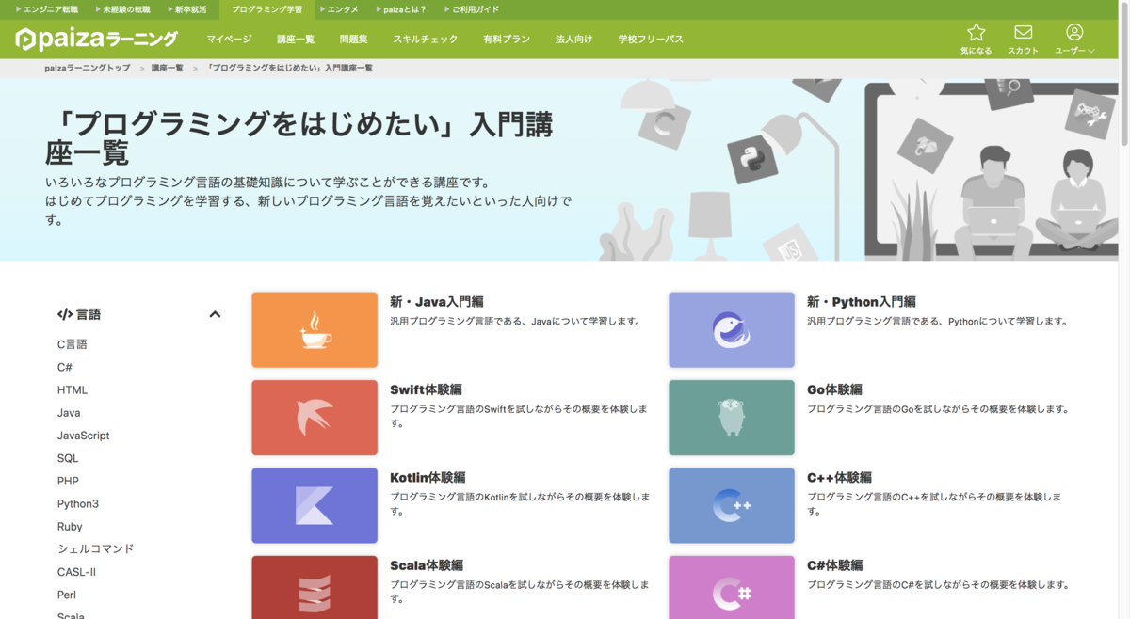
Task: Click the paiza learning logo
Action: click(97, 39)
